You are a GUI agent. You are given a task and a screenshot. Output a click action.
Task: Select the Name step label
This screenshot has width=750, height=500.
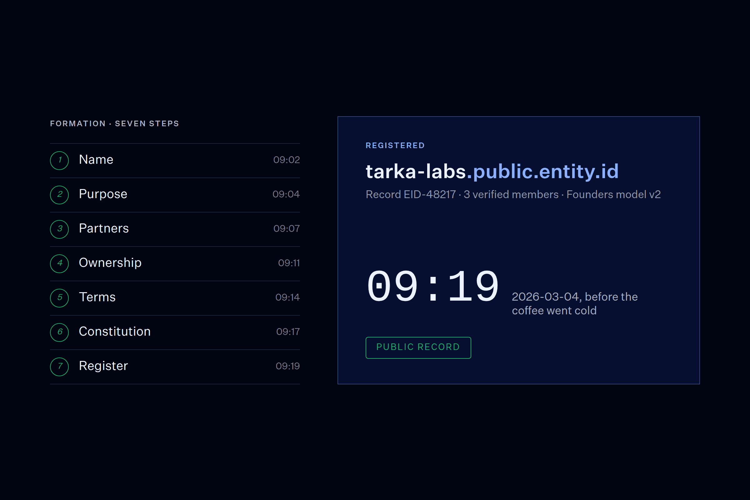96,159
